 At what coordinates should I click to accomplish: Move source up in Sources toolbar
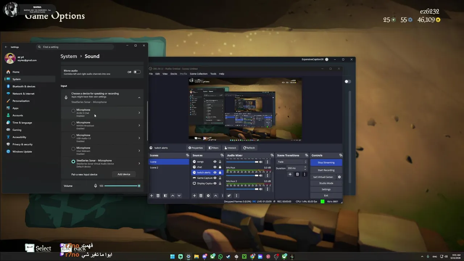click(x=215, y=196)
